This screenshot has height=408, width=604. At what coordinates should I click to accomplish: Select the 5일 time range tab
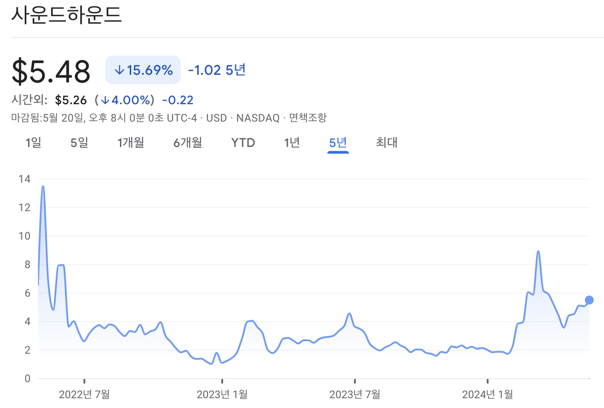pos(79,143)
